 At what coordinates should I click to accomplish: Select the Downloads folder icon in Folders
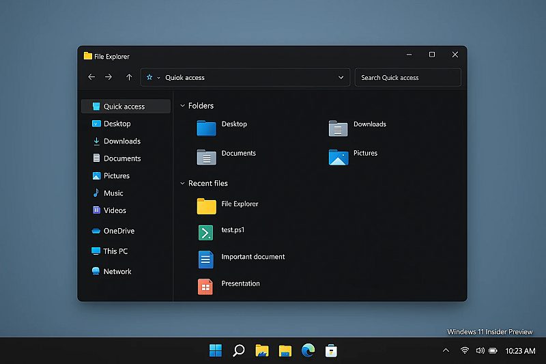(338, 128)
